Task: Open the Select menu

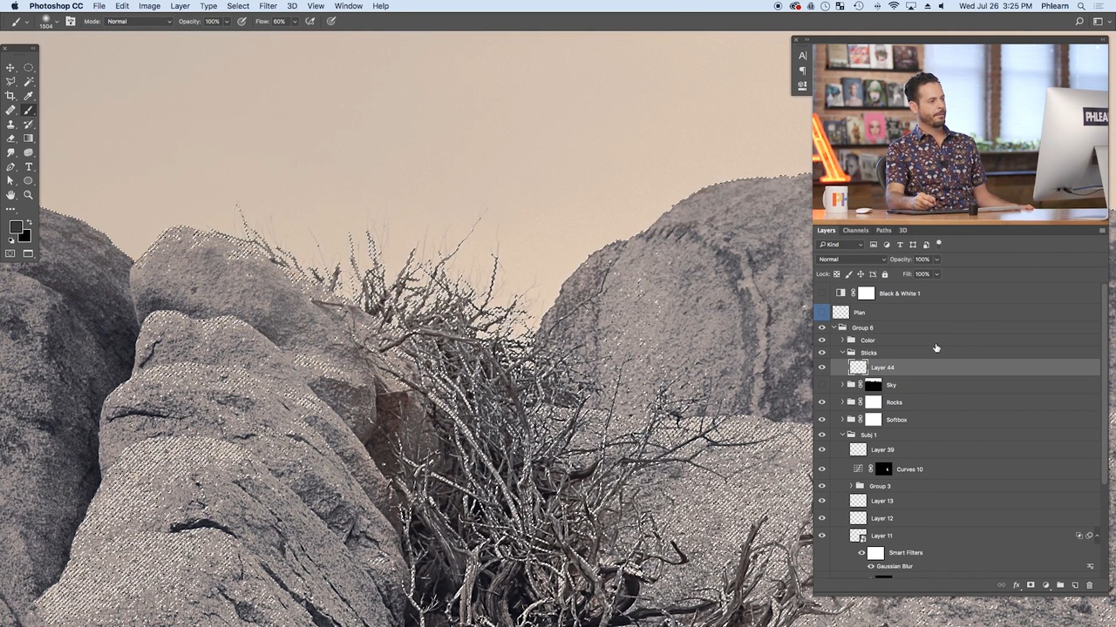Action: tap(238, 6)
